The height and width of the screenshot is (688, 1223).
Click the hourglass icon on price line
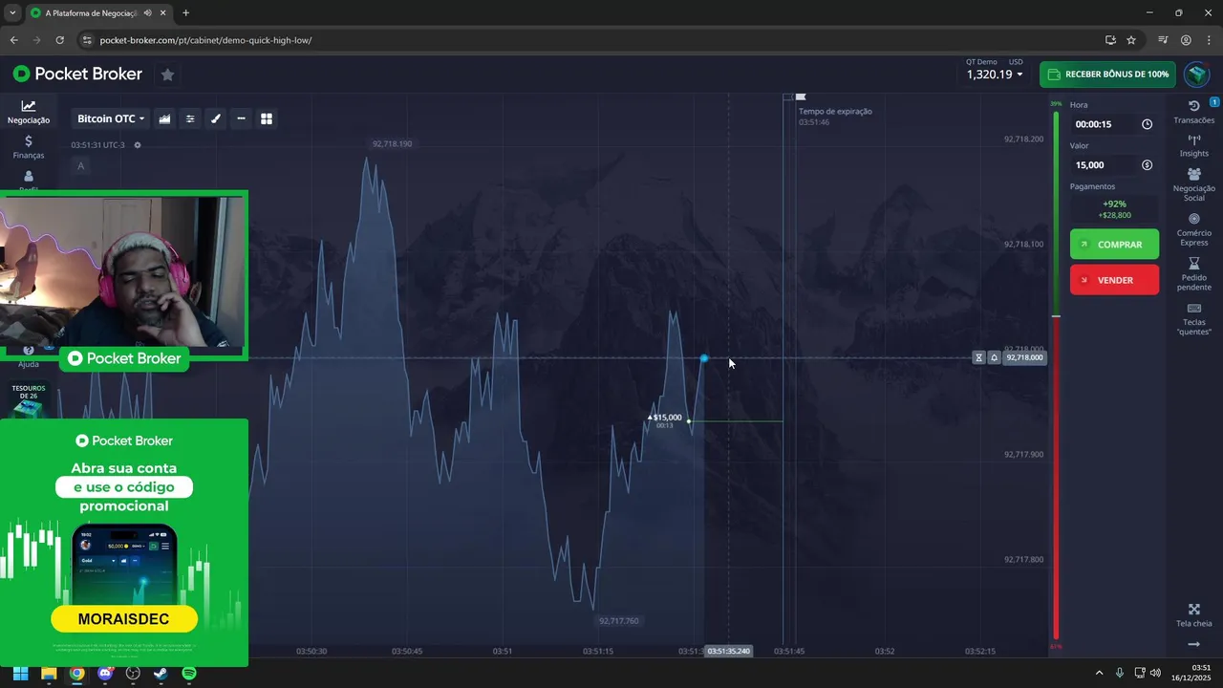[978, 357]
